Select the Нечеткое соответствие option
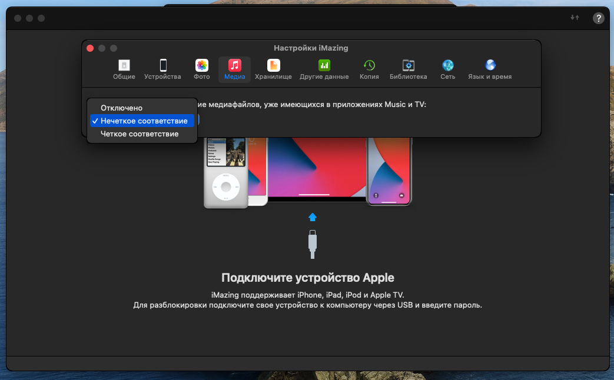614x380 pixels. (144, 121)
